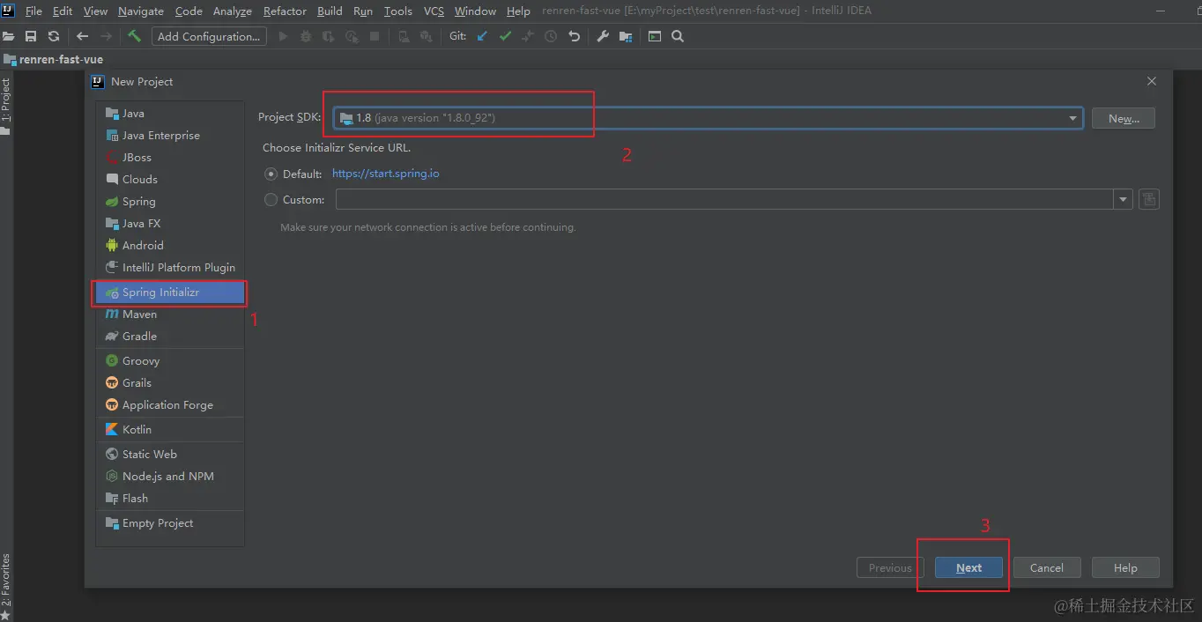Select Clouds project type
1202x622 pixels.
pos(170,179)
